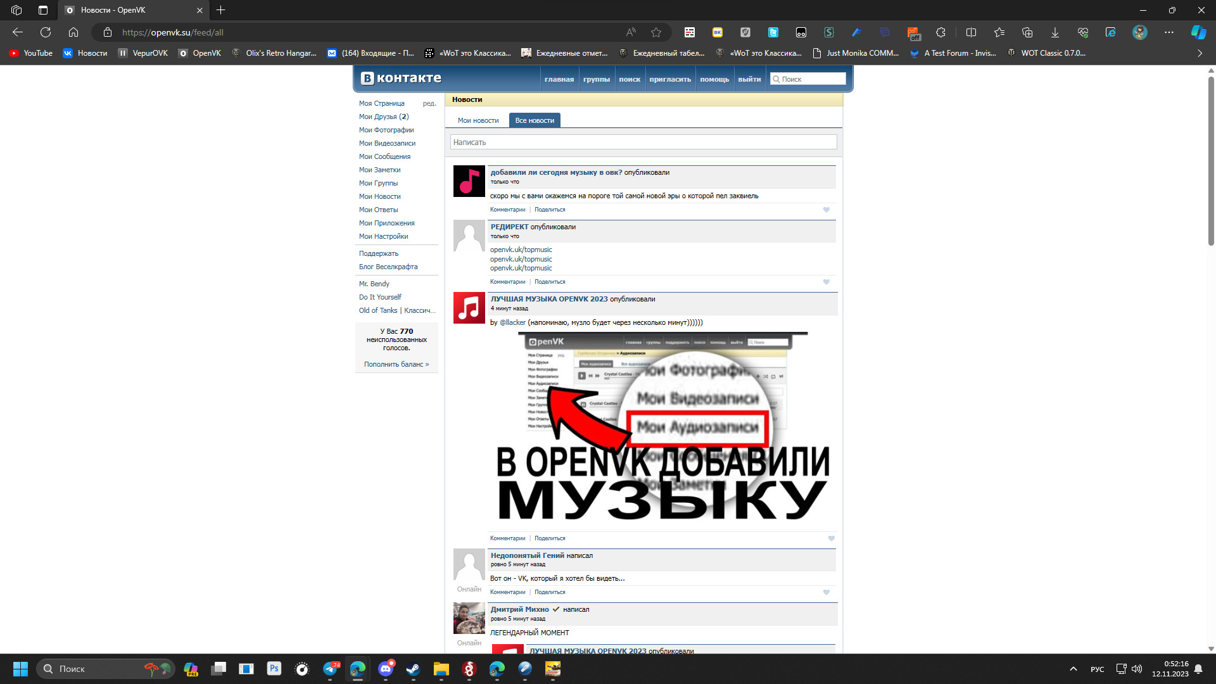
Task: Open the red music note group avatar
Action: 469,308
